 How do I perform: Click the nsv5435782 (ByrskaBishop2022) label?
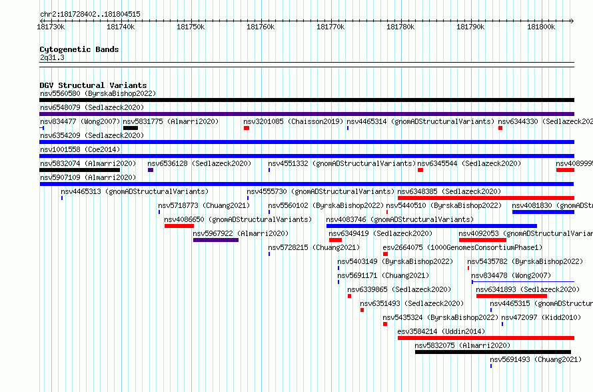(525, 261)
